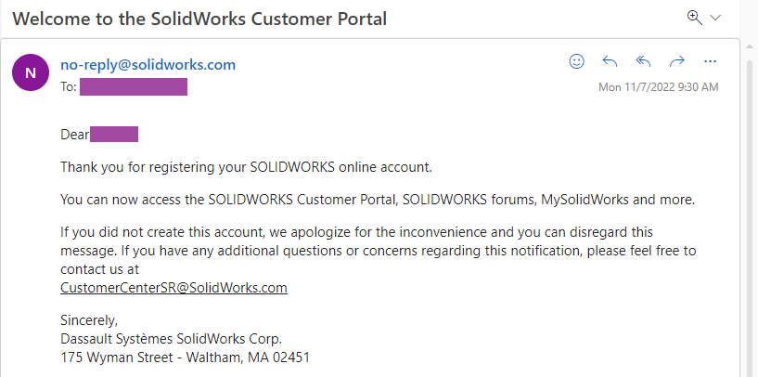Open the More actions ellipsis menu
The image size is (758, 377).
tap(710, 61)
